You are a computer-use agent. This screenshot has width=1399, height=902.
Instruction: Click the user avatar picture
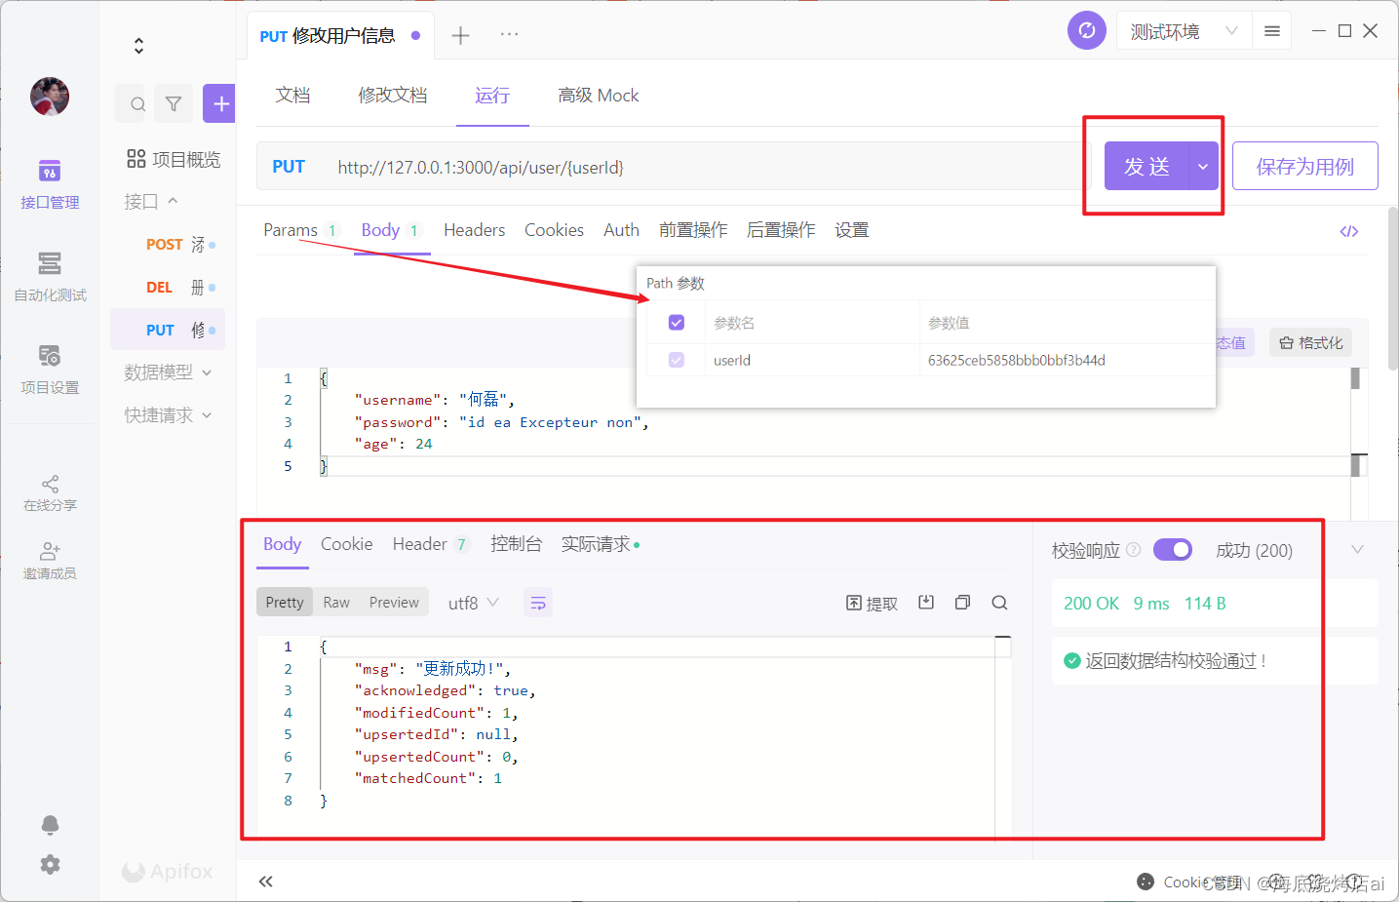click(x=50, y=97)
